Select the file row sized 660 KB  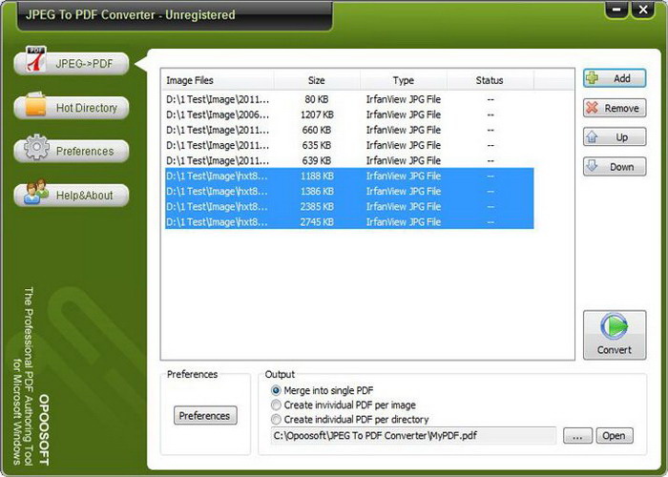(349, 130)
